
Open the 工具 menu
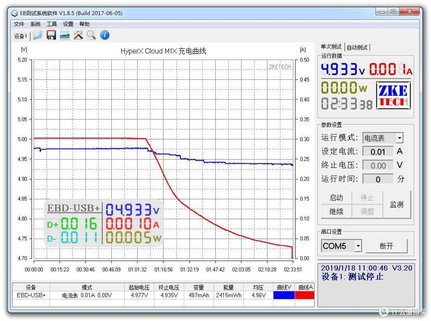[x=51, y=24]
